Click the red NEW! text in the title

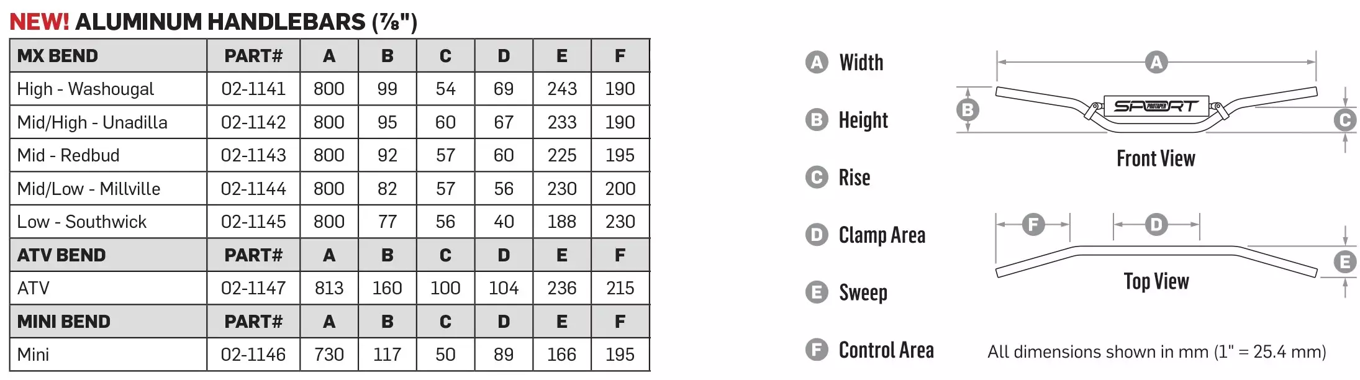(x=39, y=22)
